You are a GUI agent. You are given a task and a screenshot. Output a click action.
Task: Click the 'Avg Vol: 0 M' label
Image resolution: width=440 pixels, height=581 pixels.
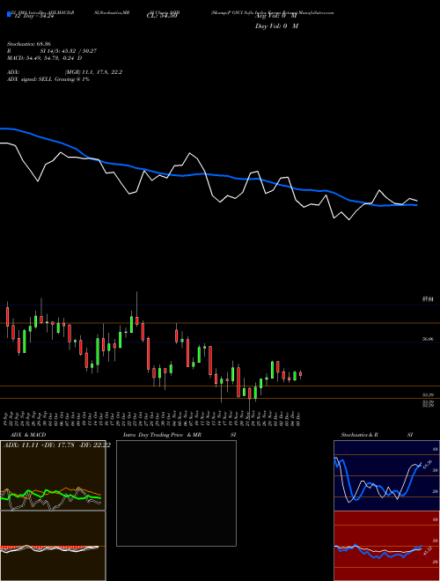[276, 17]
